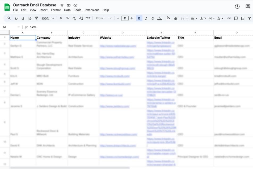
Task: Open the fill color picker
Action: click(168, 18)
